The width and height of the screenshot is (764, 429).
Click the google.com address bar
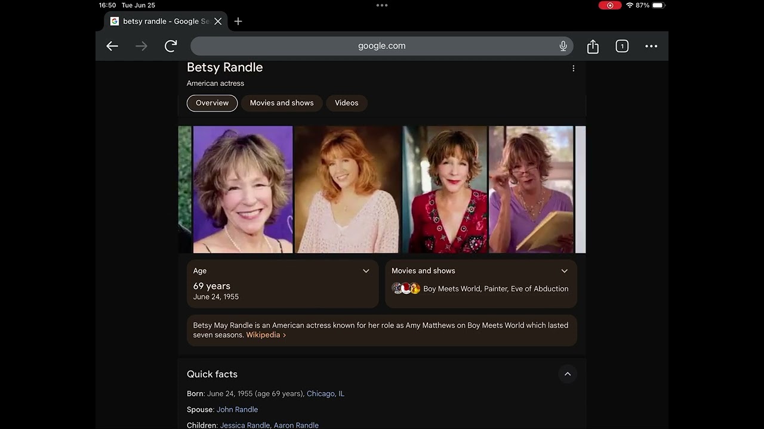pos(382,46)
